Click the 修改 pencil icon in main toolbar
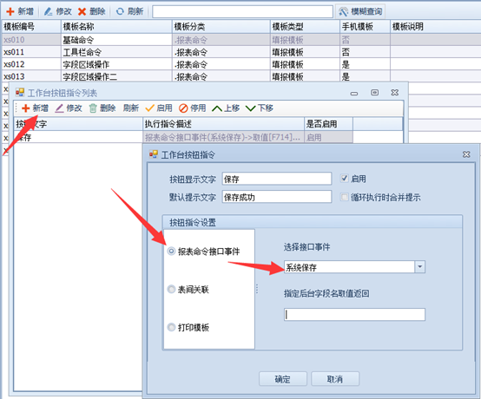This screenshot has width=481, height=399. (x=48, y=11)
